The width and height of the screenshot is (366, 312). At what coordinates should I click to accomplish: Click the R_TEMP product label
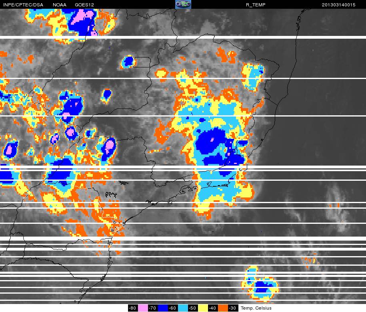(256, 5)
